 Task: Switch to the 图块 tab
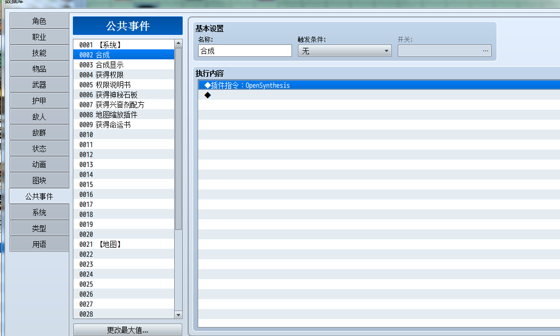pyautogui.click(x=39, y=180)
